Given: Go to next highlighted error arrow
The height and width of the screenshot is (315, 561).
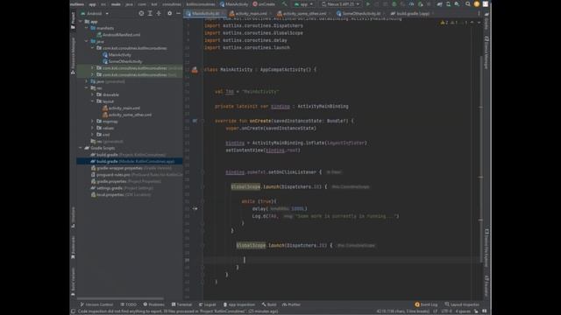Looking at the screenshot, I should [x=479, y=23].
